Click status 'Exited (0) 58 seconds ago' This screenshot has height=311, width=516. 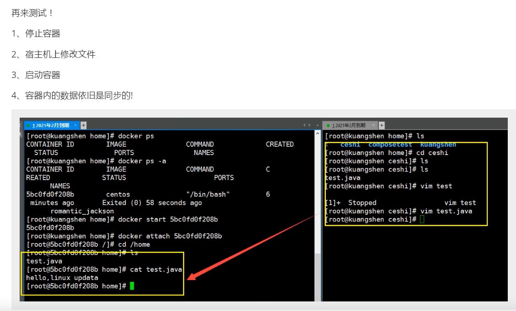[x=152, y=202]
